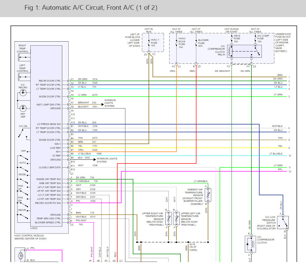Click the MODE switch label

click(22, 174)
